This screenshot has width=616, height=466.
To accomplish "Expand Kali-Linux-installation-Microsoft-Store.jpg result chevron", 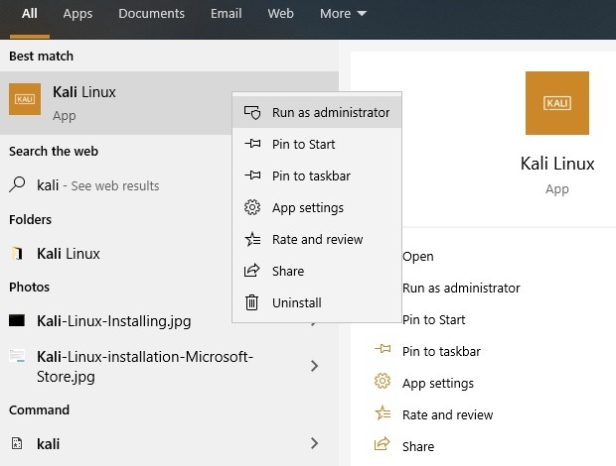I will tap(314, 366).
